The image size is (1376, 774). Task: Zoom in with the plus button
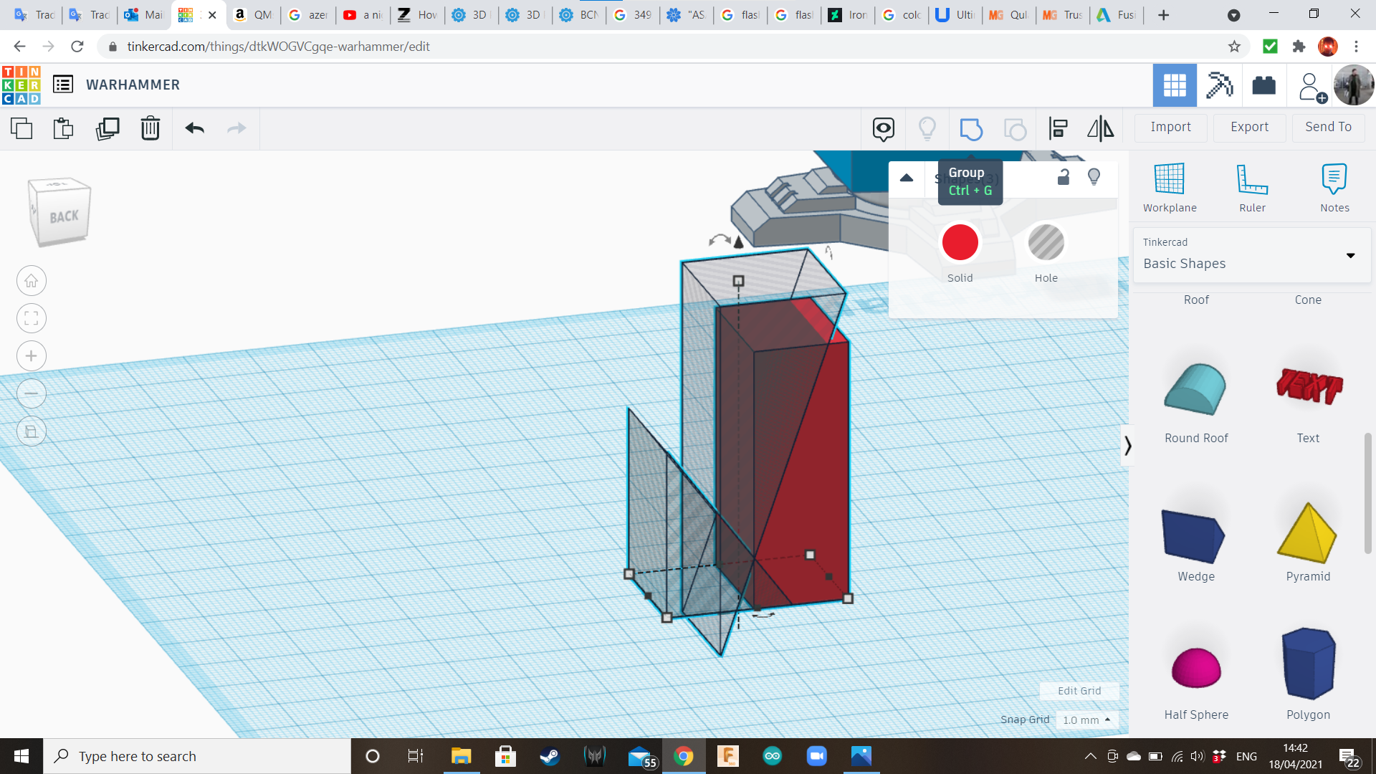[32, 356]
